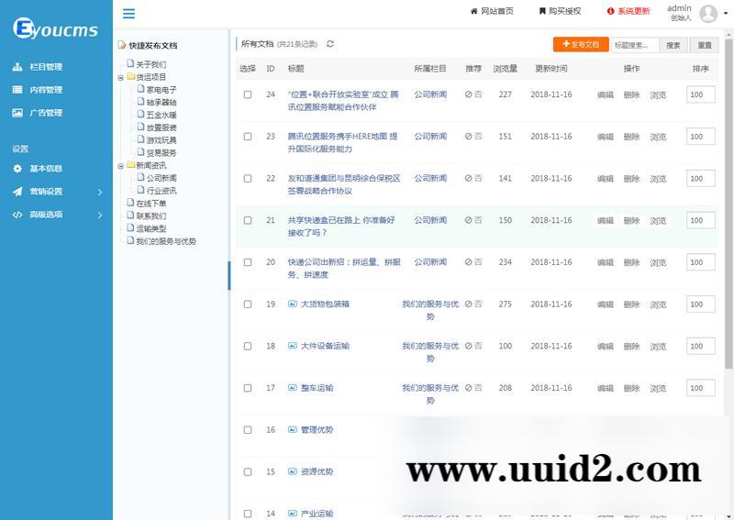Click the 搜索 button
Screen dimensions: 734x520
point(673,45)
